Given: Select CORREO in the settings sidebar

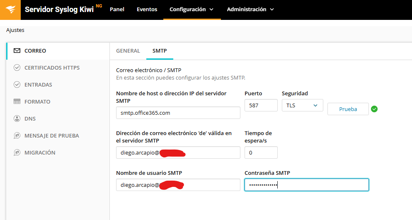Looking at the screenshot, I should (58, 51).
